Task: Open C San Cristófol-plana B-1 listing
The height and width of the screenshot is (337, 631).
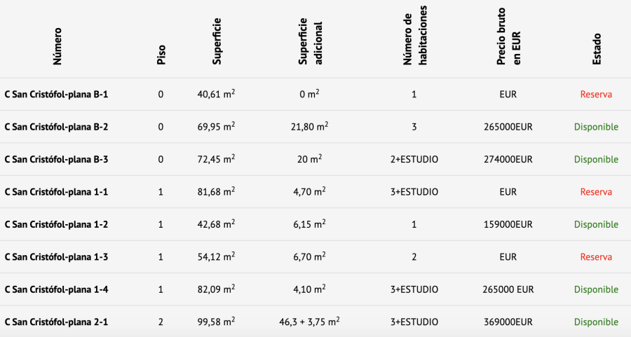Action: point(56,95)
